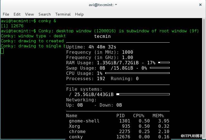The height and width of the screenshot is (140, 206).
Task: Click the 'Running: 0' text
Action: click(x=124, y=78)
